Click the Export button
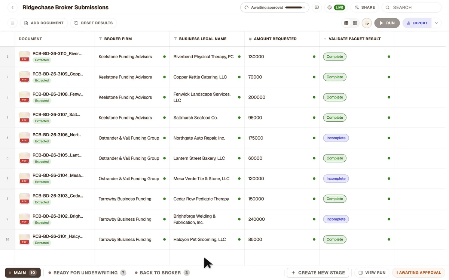Viewport: 449px width, 280px height. point(417,23)
